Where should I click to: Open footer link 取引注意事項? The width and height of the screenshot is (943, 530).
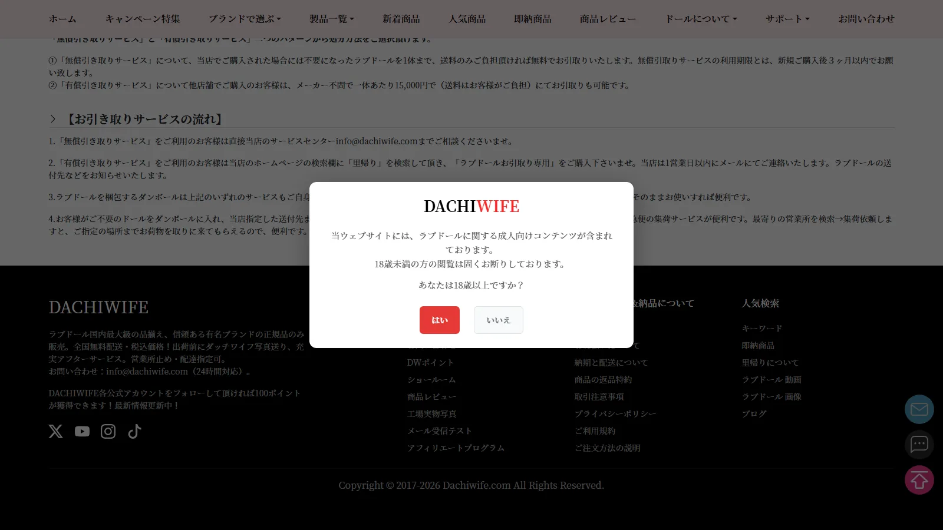599,397
